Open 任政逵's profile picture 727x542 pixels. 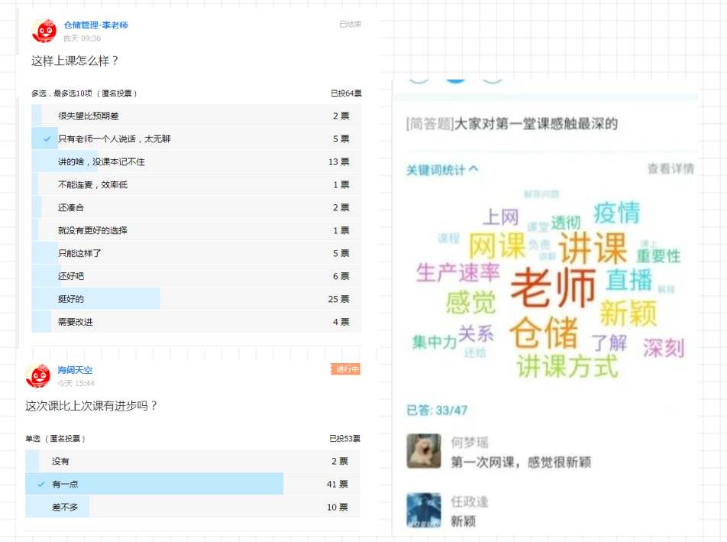pyautogui.click(x=424, y=510)
